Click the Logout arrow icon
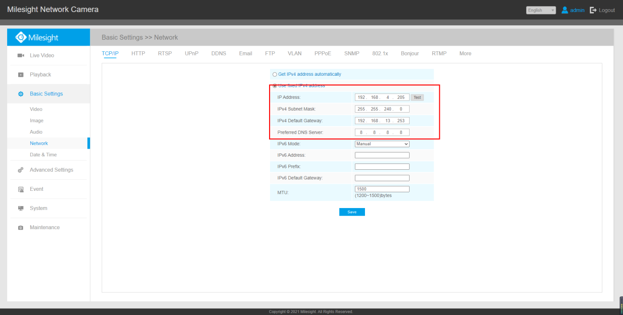Image resolution: width=623 pixels, height=315 pixels. (593, 10)
